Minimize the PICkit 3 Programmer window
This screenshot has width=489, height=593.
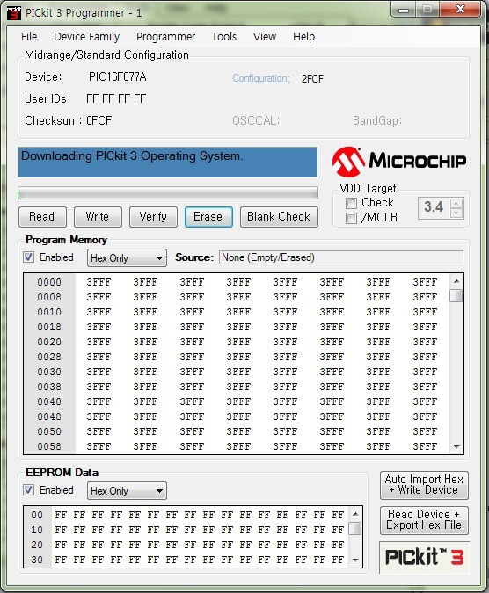(x=404, y=10)
